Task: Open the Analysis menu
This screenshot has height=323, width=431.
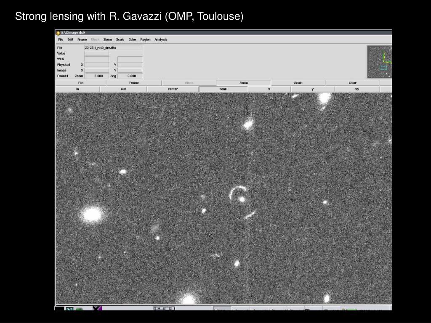Action: click(x=161, y=40)
